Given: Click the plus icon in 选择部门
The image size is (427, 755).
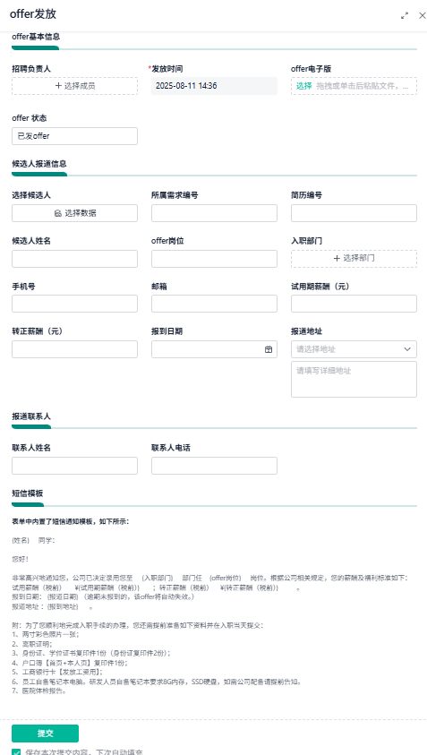Looking at the screenshot, I should pyautogui.click(x=337, y=258).
